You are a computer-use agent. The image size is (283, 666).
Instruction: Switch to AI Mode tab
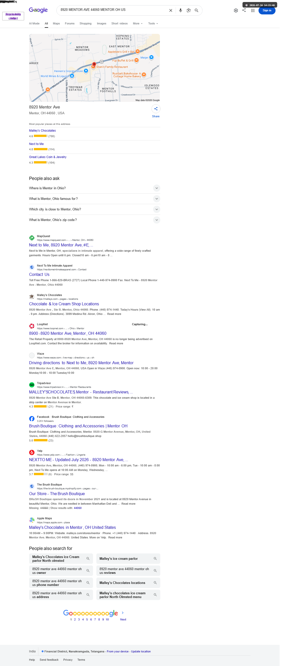[x=34, y=23]
